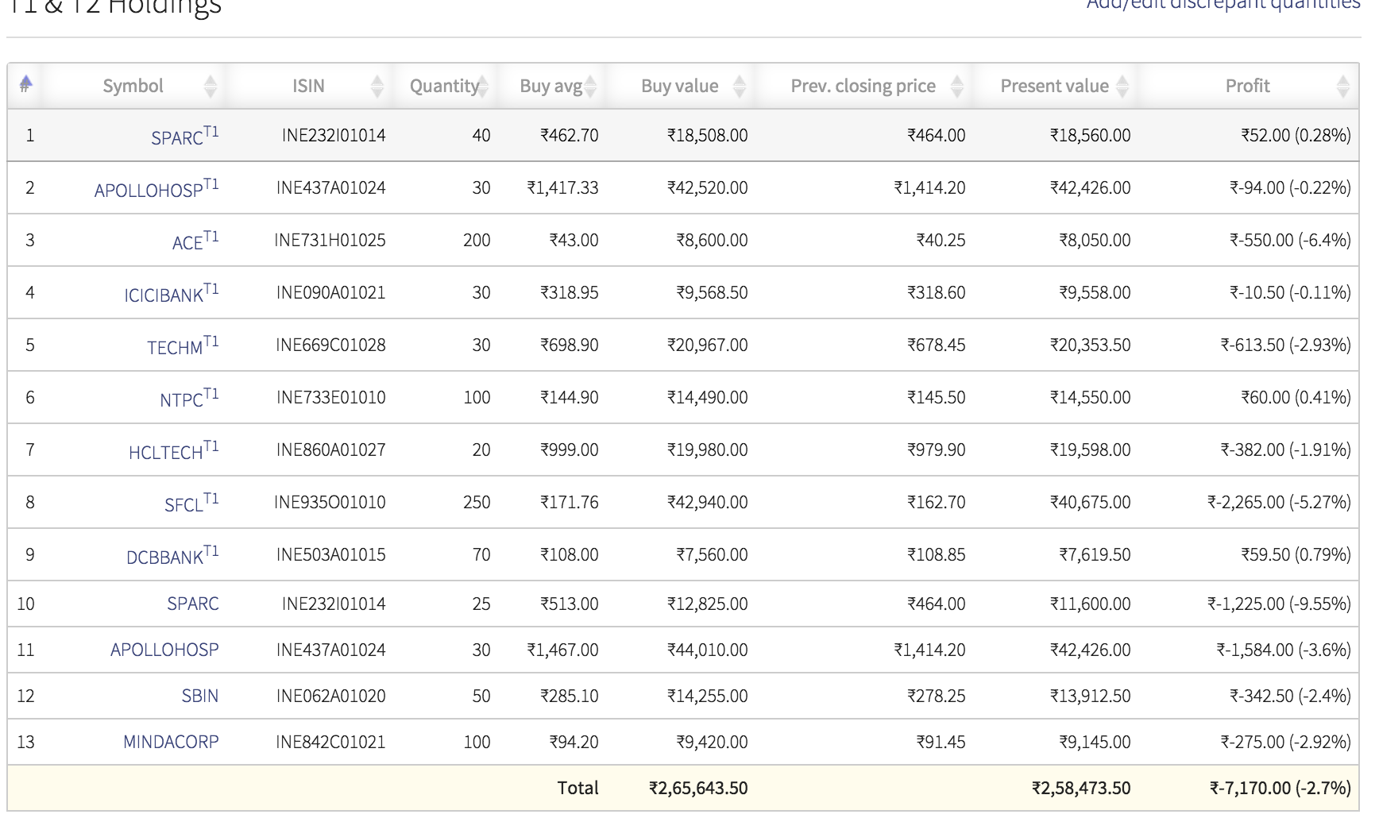
Task: Select ISIN INE935O01010 cell
Action: [330, 502]
